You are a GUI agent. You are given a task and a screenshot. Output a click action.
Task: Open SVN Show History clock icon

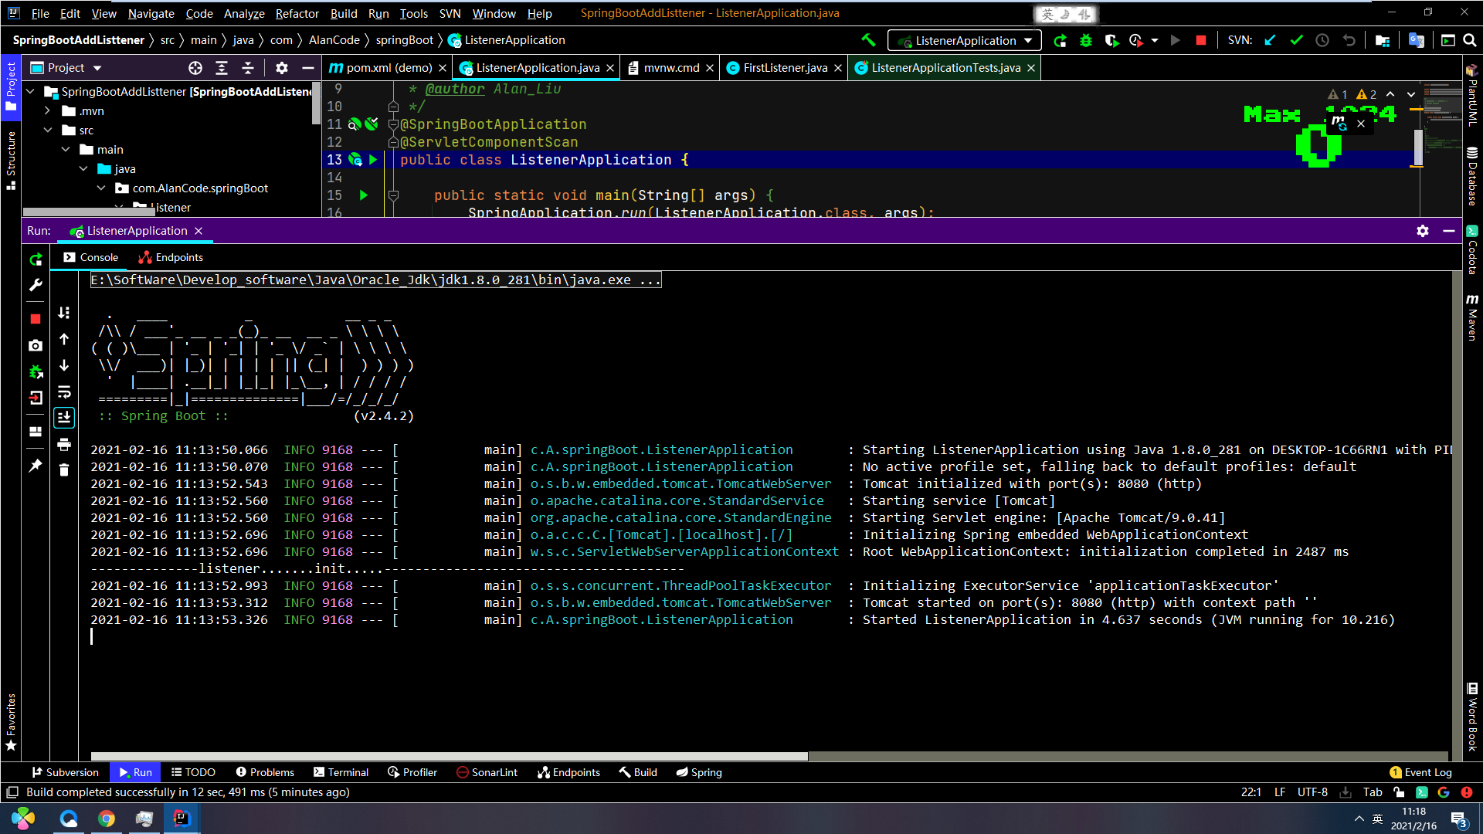click(1322, 40)
